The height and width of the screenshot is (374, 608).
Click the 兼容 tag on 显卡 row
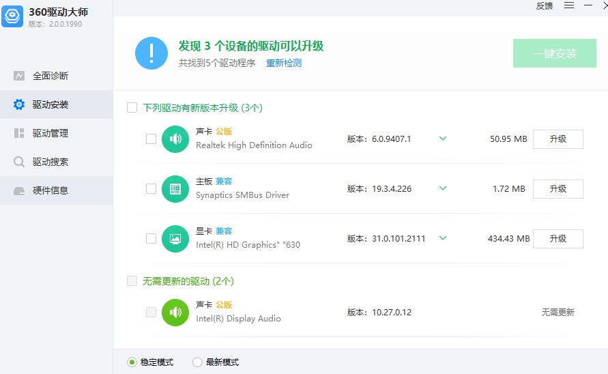(224, 231)
